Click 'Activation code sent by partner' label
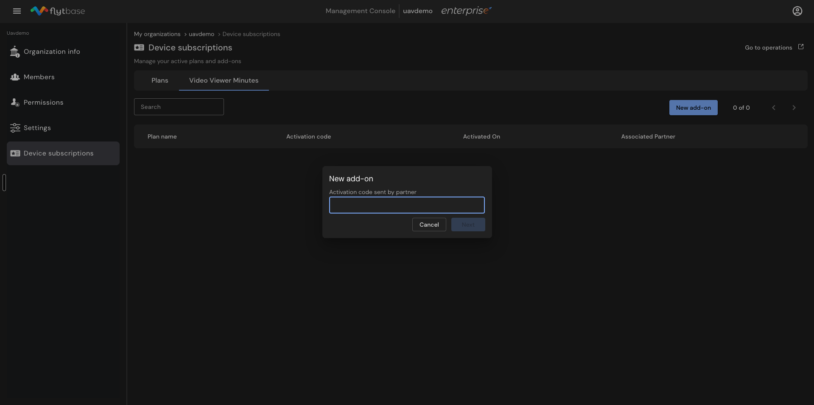 (x=373, y=192)
